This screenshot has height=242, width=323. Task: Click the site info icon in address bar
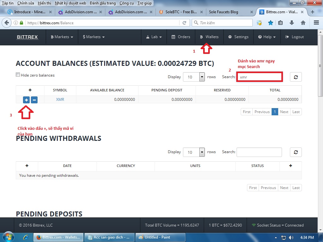[x=16, y=23]
